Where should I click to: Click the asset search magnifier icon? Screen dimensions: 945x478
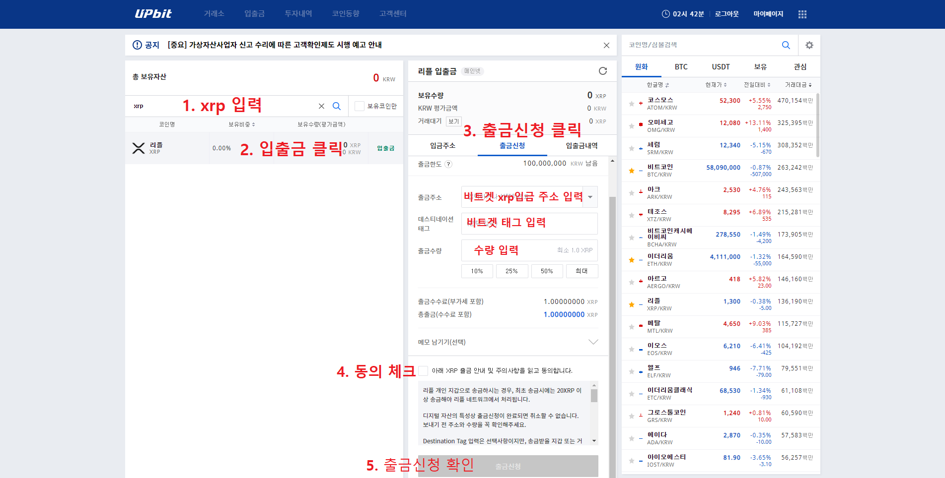pyautogui.click(x=337, y=106)
